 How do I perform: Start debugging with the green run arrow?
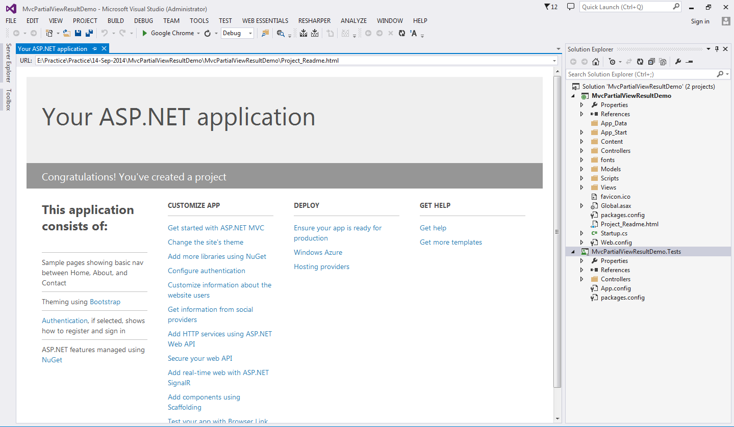click(x=144, y=33)
